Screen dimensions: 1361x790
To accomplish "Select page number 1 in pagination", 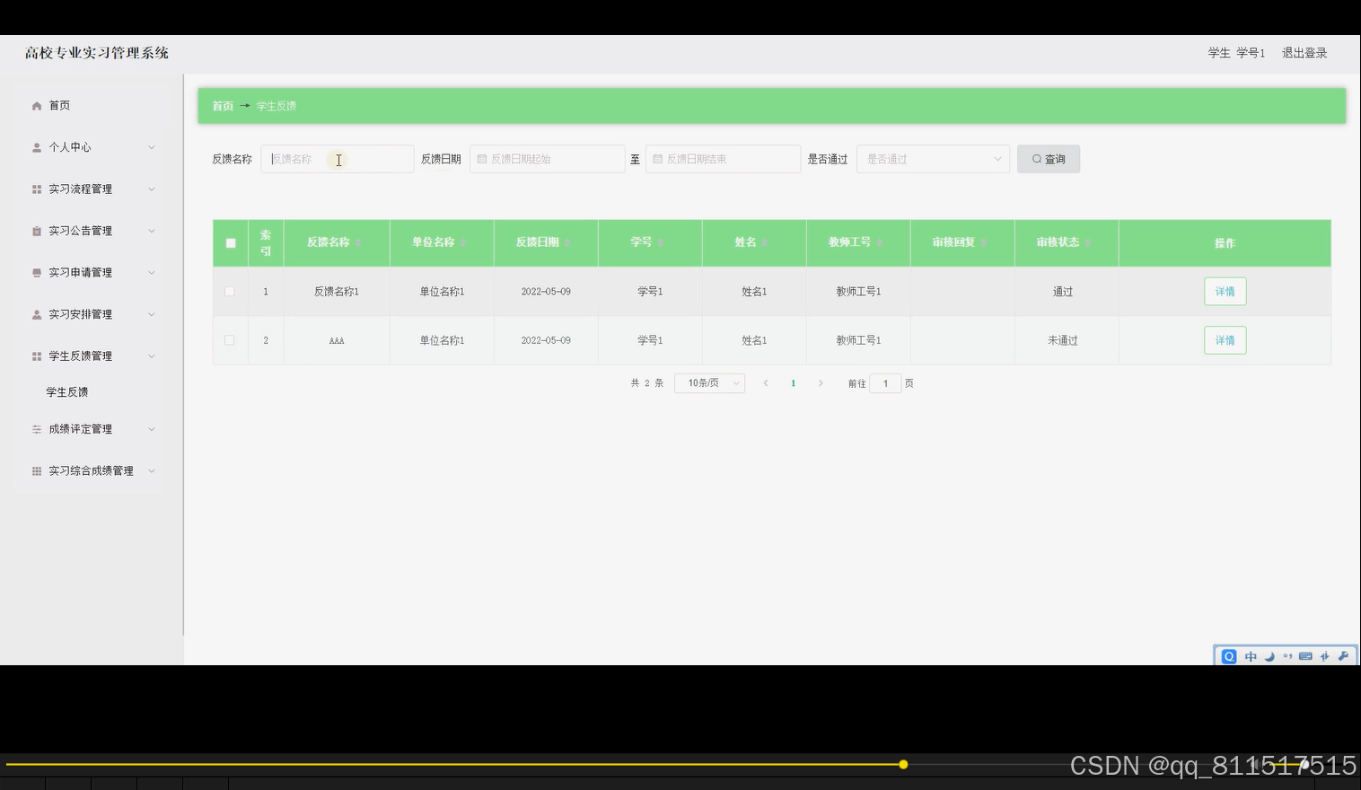I will (793, 383).
